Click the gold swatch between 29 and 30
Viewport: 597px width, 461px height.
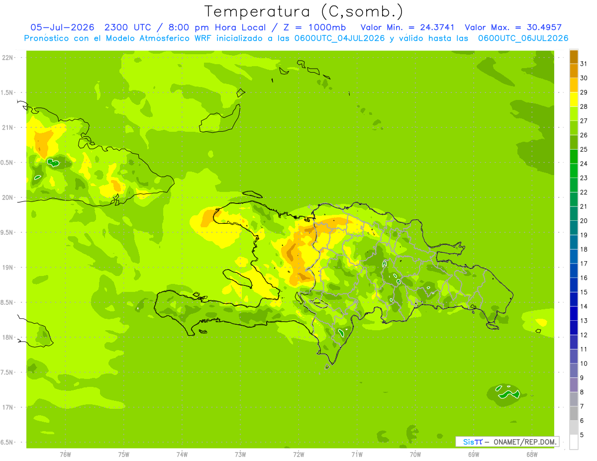574,85
